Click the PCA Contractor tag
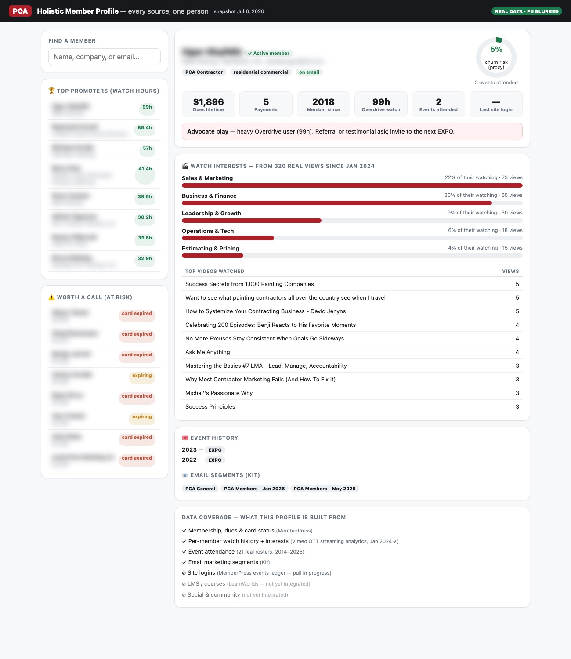The height and width of the screenshot is (659, 571). pos(204,72)
